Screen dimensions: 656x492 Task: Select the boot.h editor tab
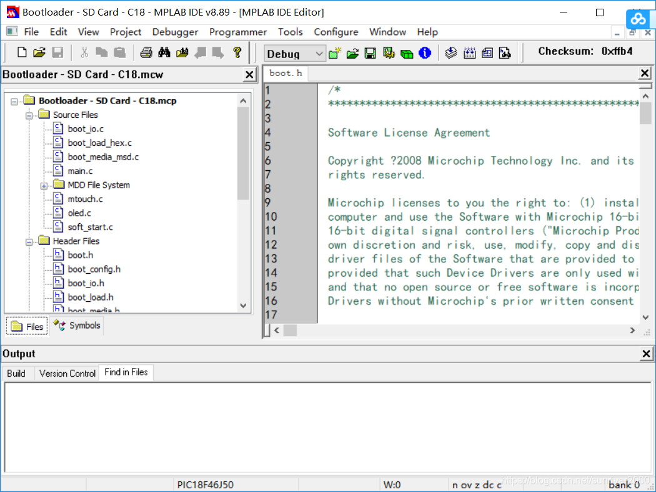pos(286,73)
